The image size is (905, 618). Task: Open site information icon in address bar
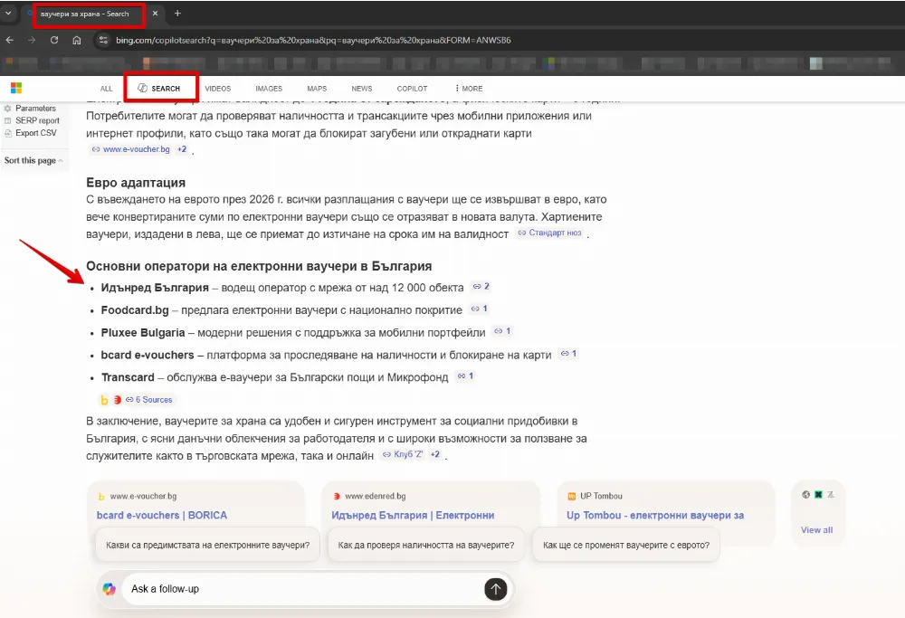tap(103, 40)
